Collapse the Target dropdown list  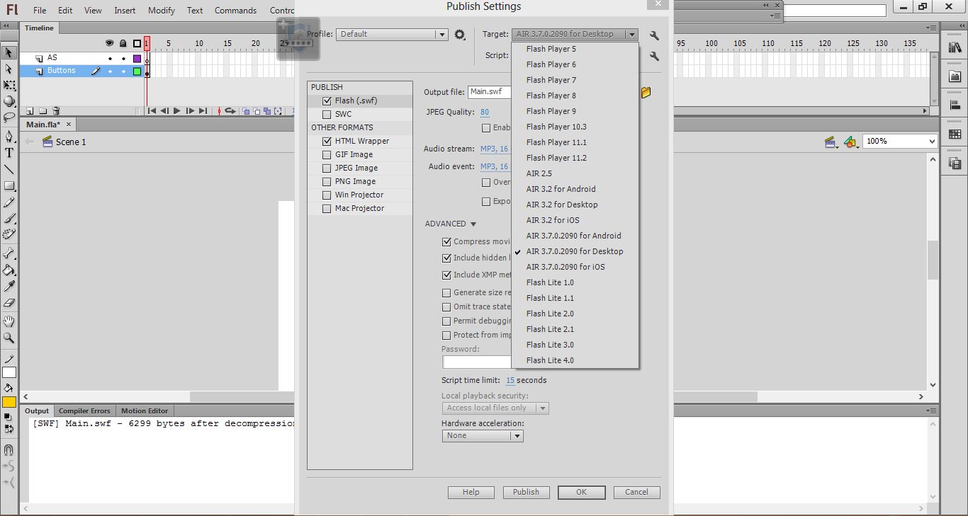point(575,34)
